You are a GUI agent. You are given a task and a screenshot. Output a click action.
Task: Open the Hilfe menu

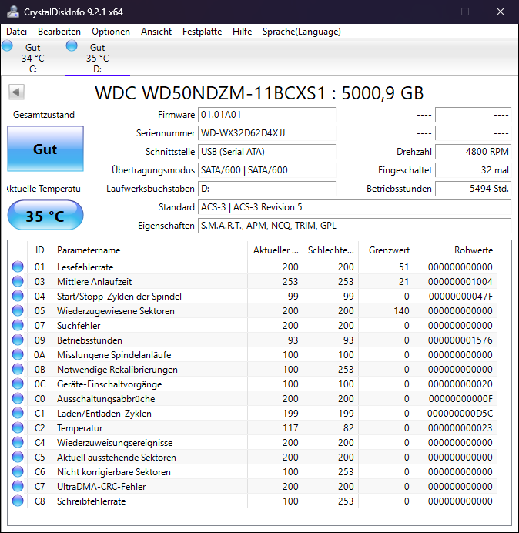(x=242, y=32)
